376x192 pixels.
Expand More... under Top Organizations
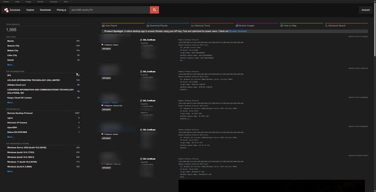click(10, 102)
